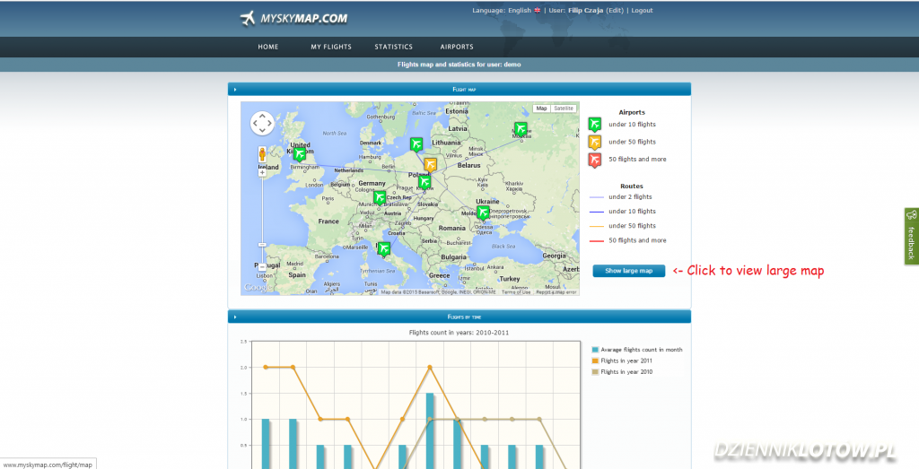Collapse the Flight map panel arrow

pos(234,90)
